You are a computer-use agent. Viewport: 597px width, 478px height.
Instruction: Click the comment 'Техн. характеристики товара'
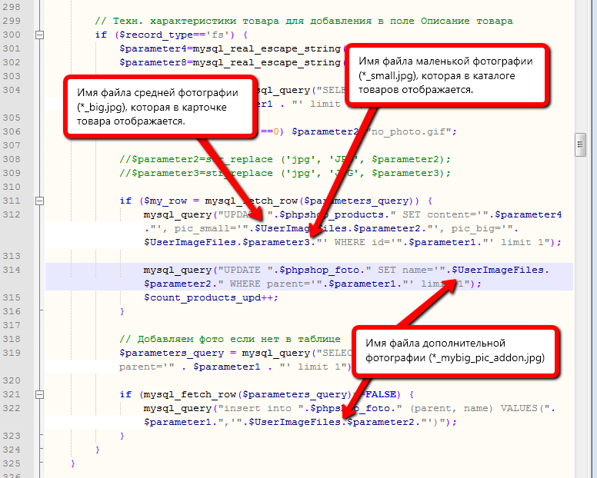pyautogui.click(x=196, y=21)
